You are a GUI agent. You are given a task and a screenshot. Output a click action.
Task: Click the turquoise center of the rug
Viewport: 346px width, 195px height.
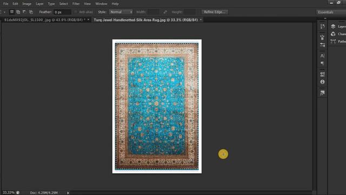(156, 106)
